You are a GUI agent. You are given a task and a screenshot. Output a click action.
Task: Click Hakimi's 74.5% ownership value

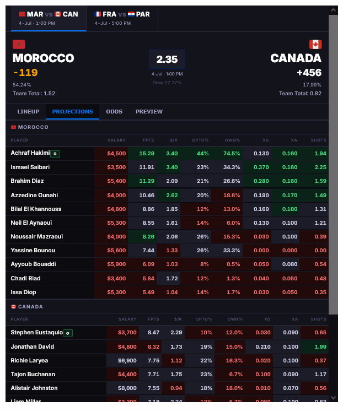click(x=232, y=154)
